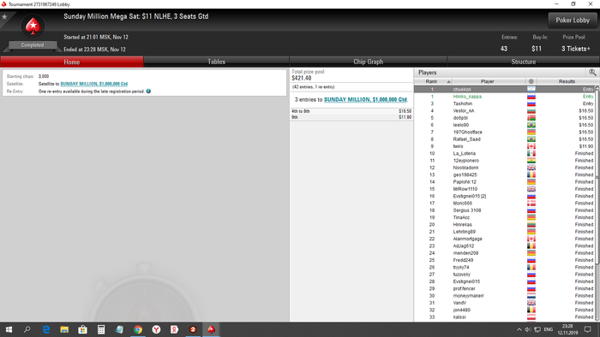
Task: Select player Fredd249 row
Action: point(505,260)
